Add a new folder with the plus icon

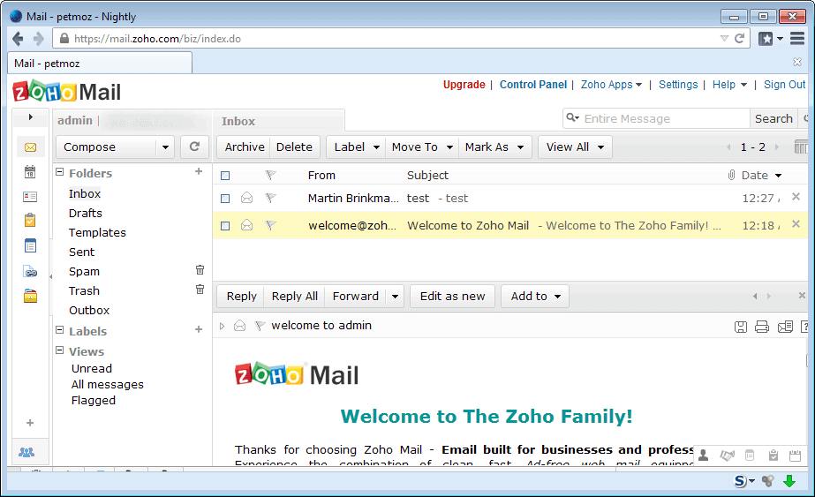click(199, 171)
